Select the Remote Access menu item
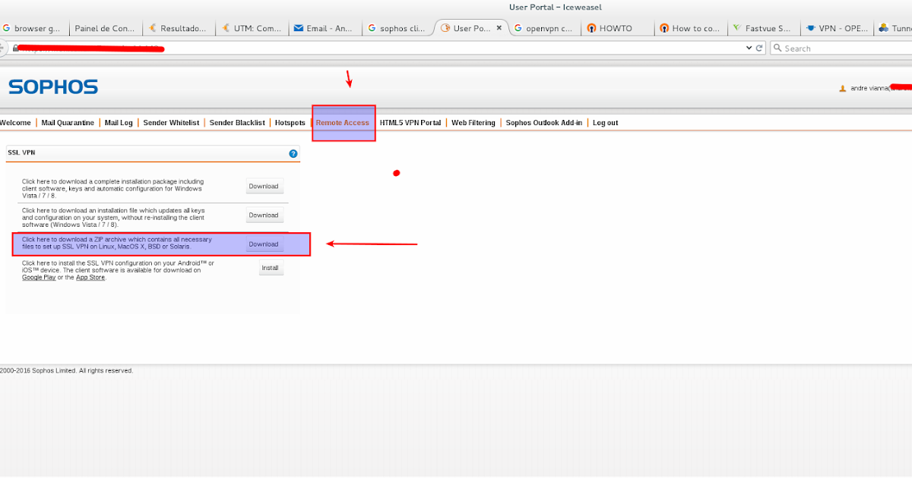912x478 pixels. coord(343,123)
